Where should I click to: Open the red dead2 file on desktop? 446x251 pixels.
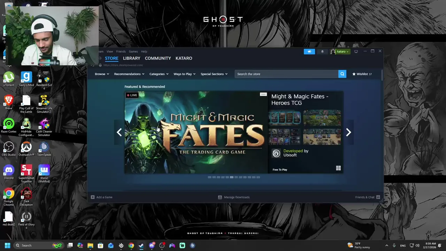pyautogui.click(x=9, y=219)
